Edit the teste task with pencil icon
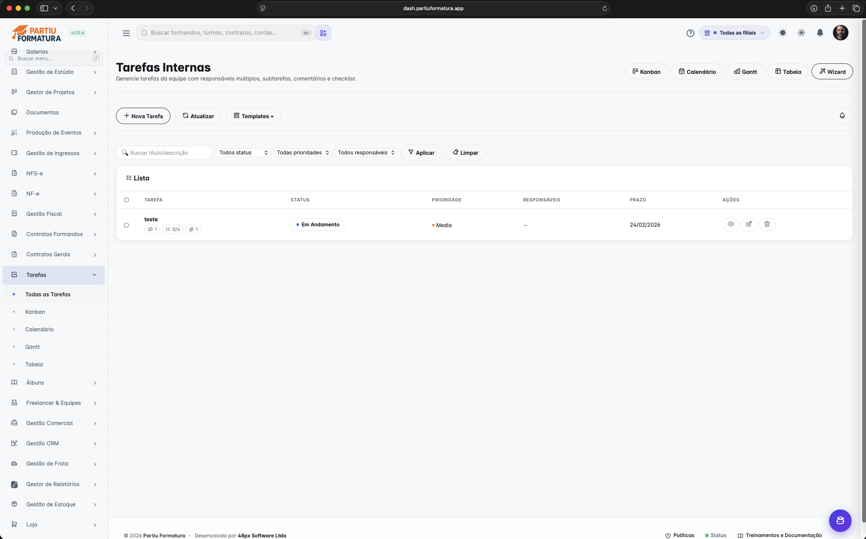 (x=749, y=224)
